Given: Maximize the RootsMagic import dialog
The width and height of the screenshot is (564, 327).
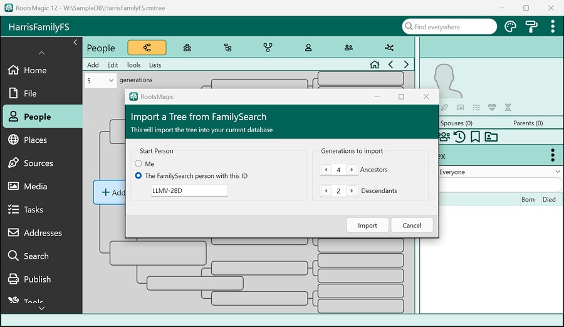Looking at the screenshot, I should pos(401,96).
